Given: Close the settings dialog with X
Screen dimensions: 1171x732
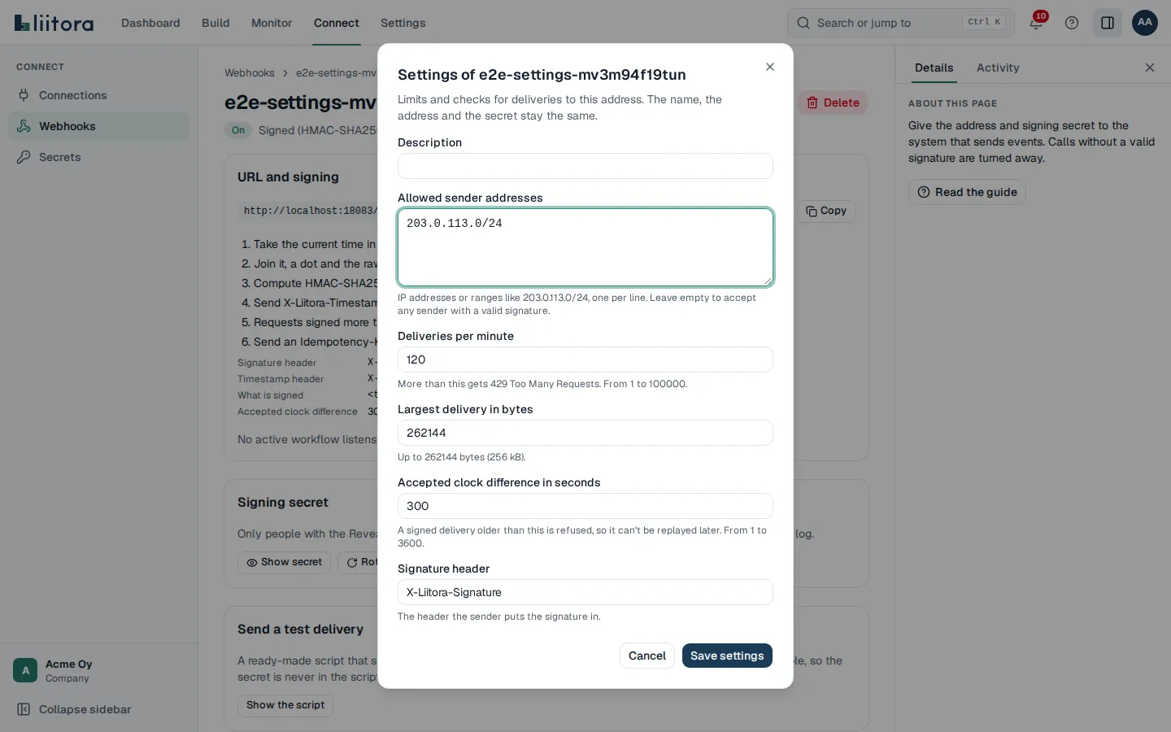Looking at the screenshot, I should [770, 67].
